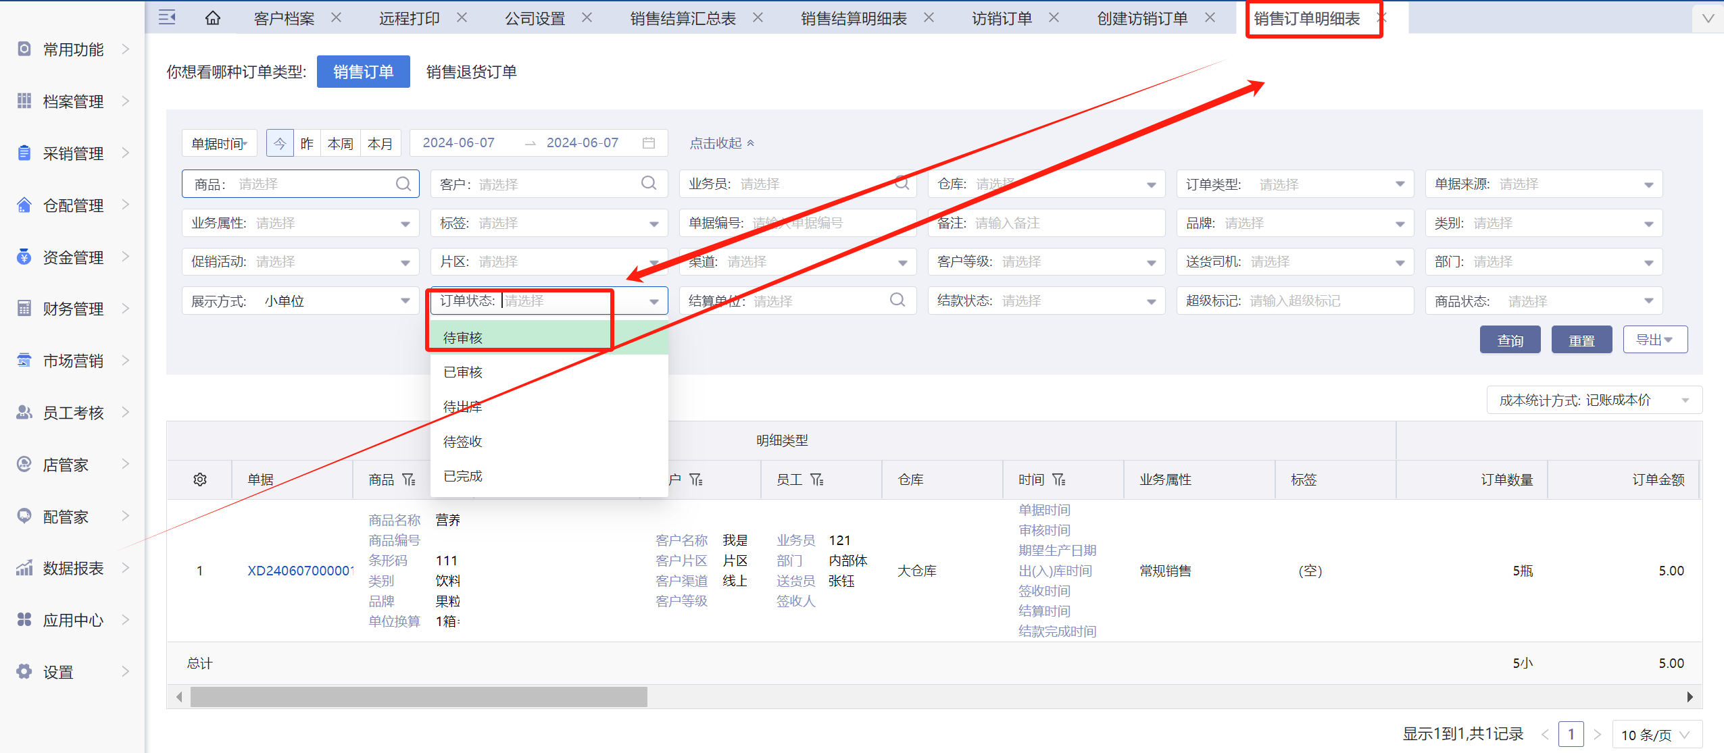Open 常用功能 sidebar icon
This screenshot has height=753, width=1724.
pos(24,49)
